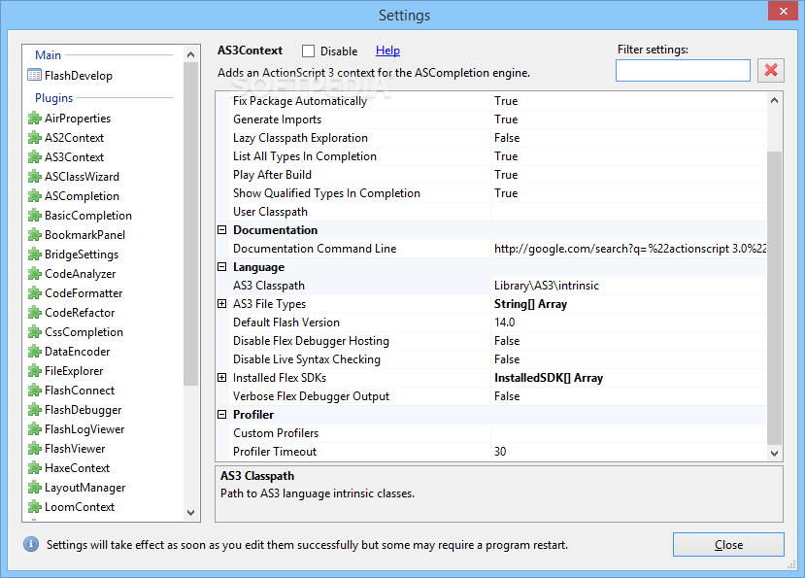The image size is (805, 578).
Task: Click the plugin list scroll-down arrow
Action: (x=190, y=513)
